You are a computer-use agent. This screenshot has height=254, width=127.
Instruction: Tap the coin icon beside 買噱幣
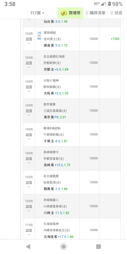pyautogui.click(x=64, y=13)
